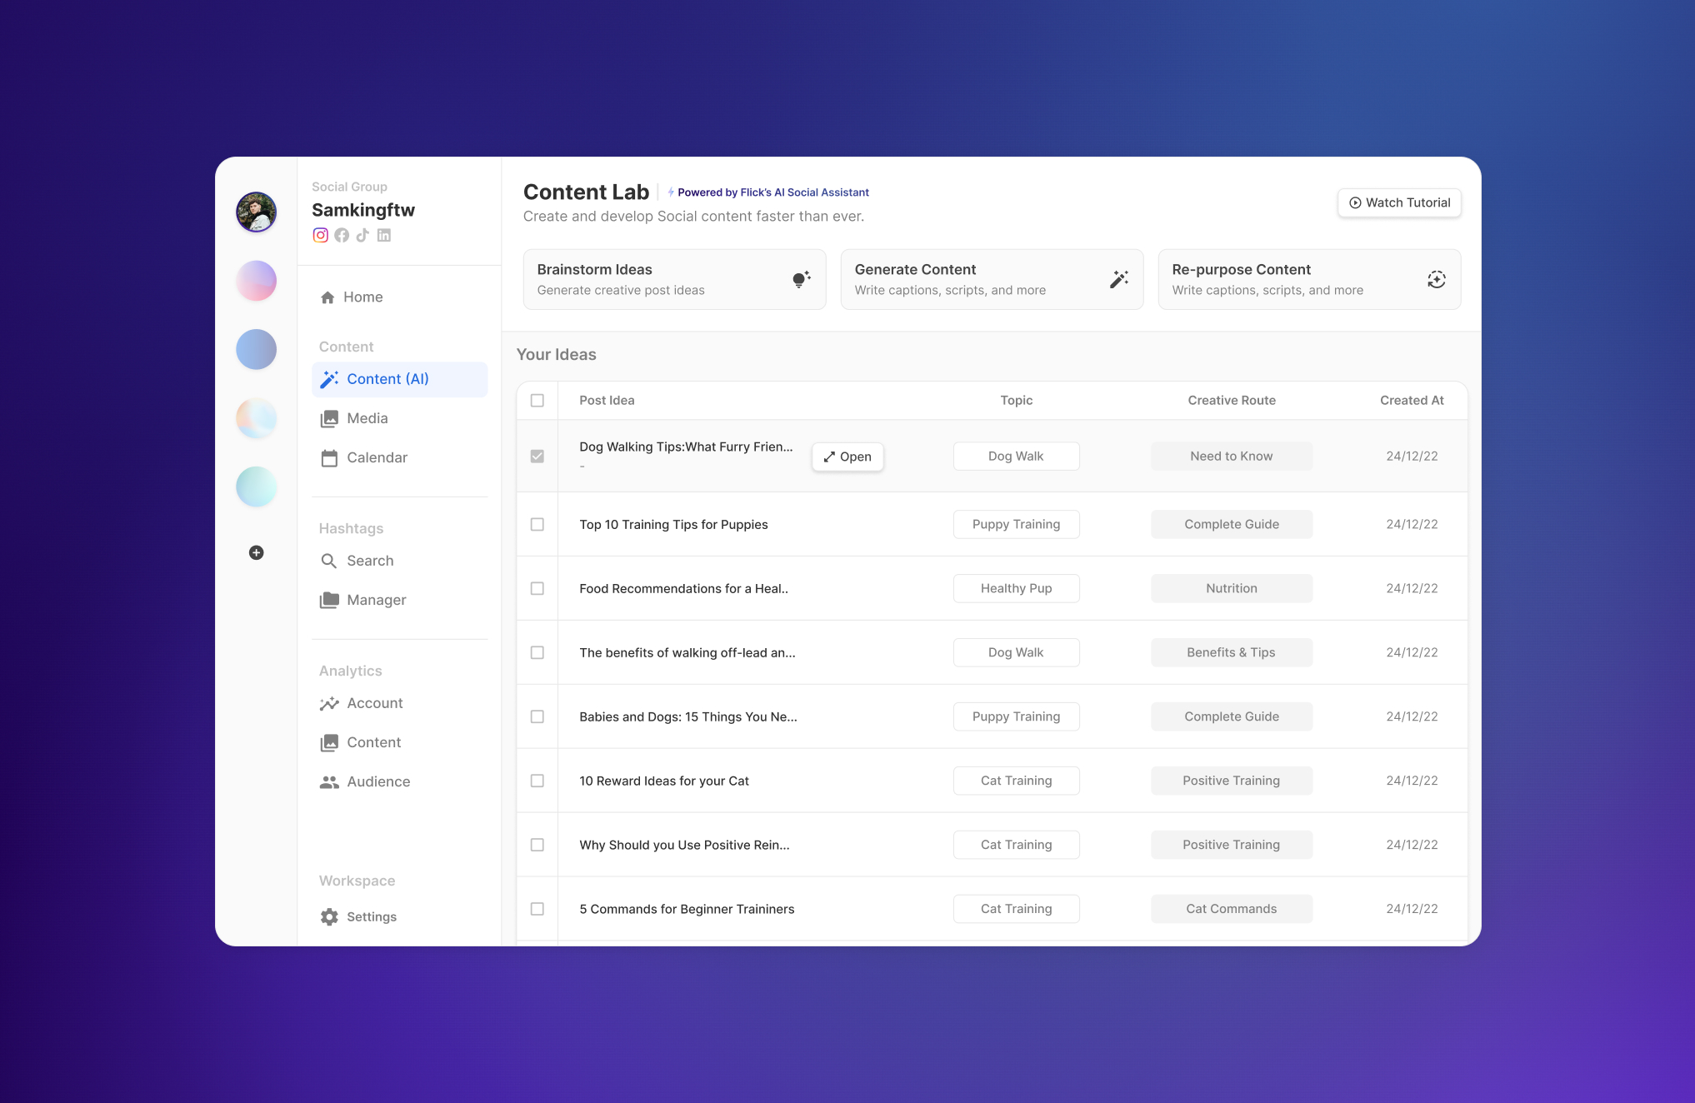This screenshot has height=1103, width=1695.
Task: Open the Dog Walking Tips idea
Action: (847, 457)
